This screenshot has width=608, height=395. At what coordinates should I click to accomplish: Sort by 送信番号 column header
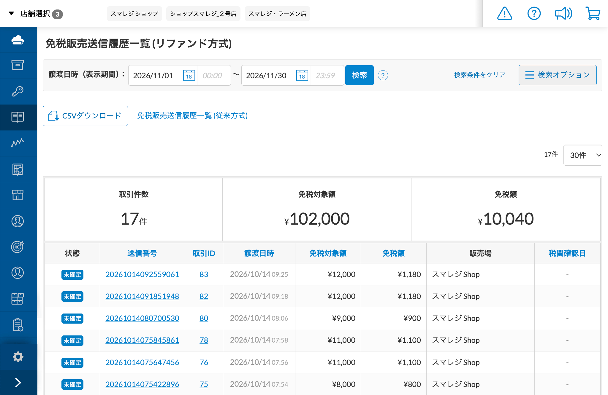pos(142,253)
